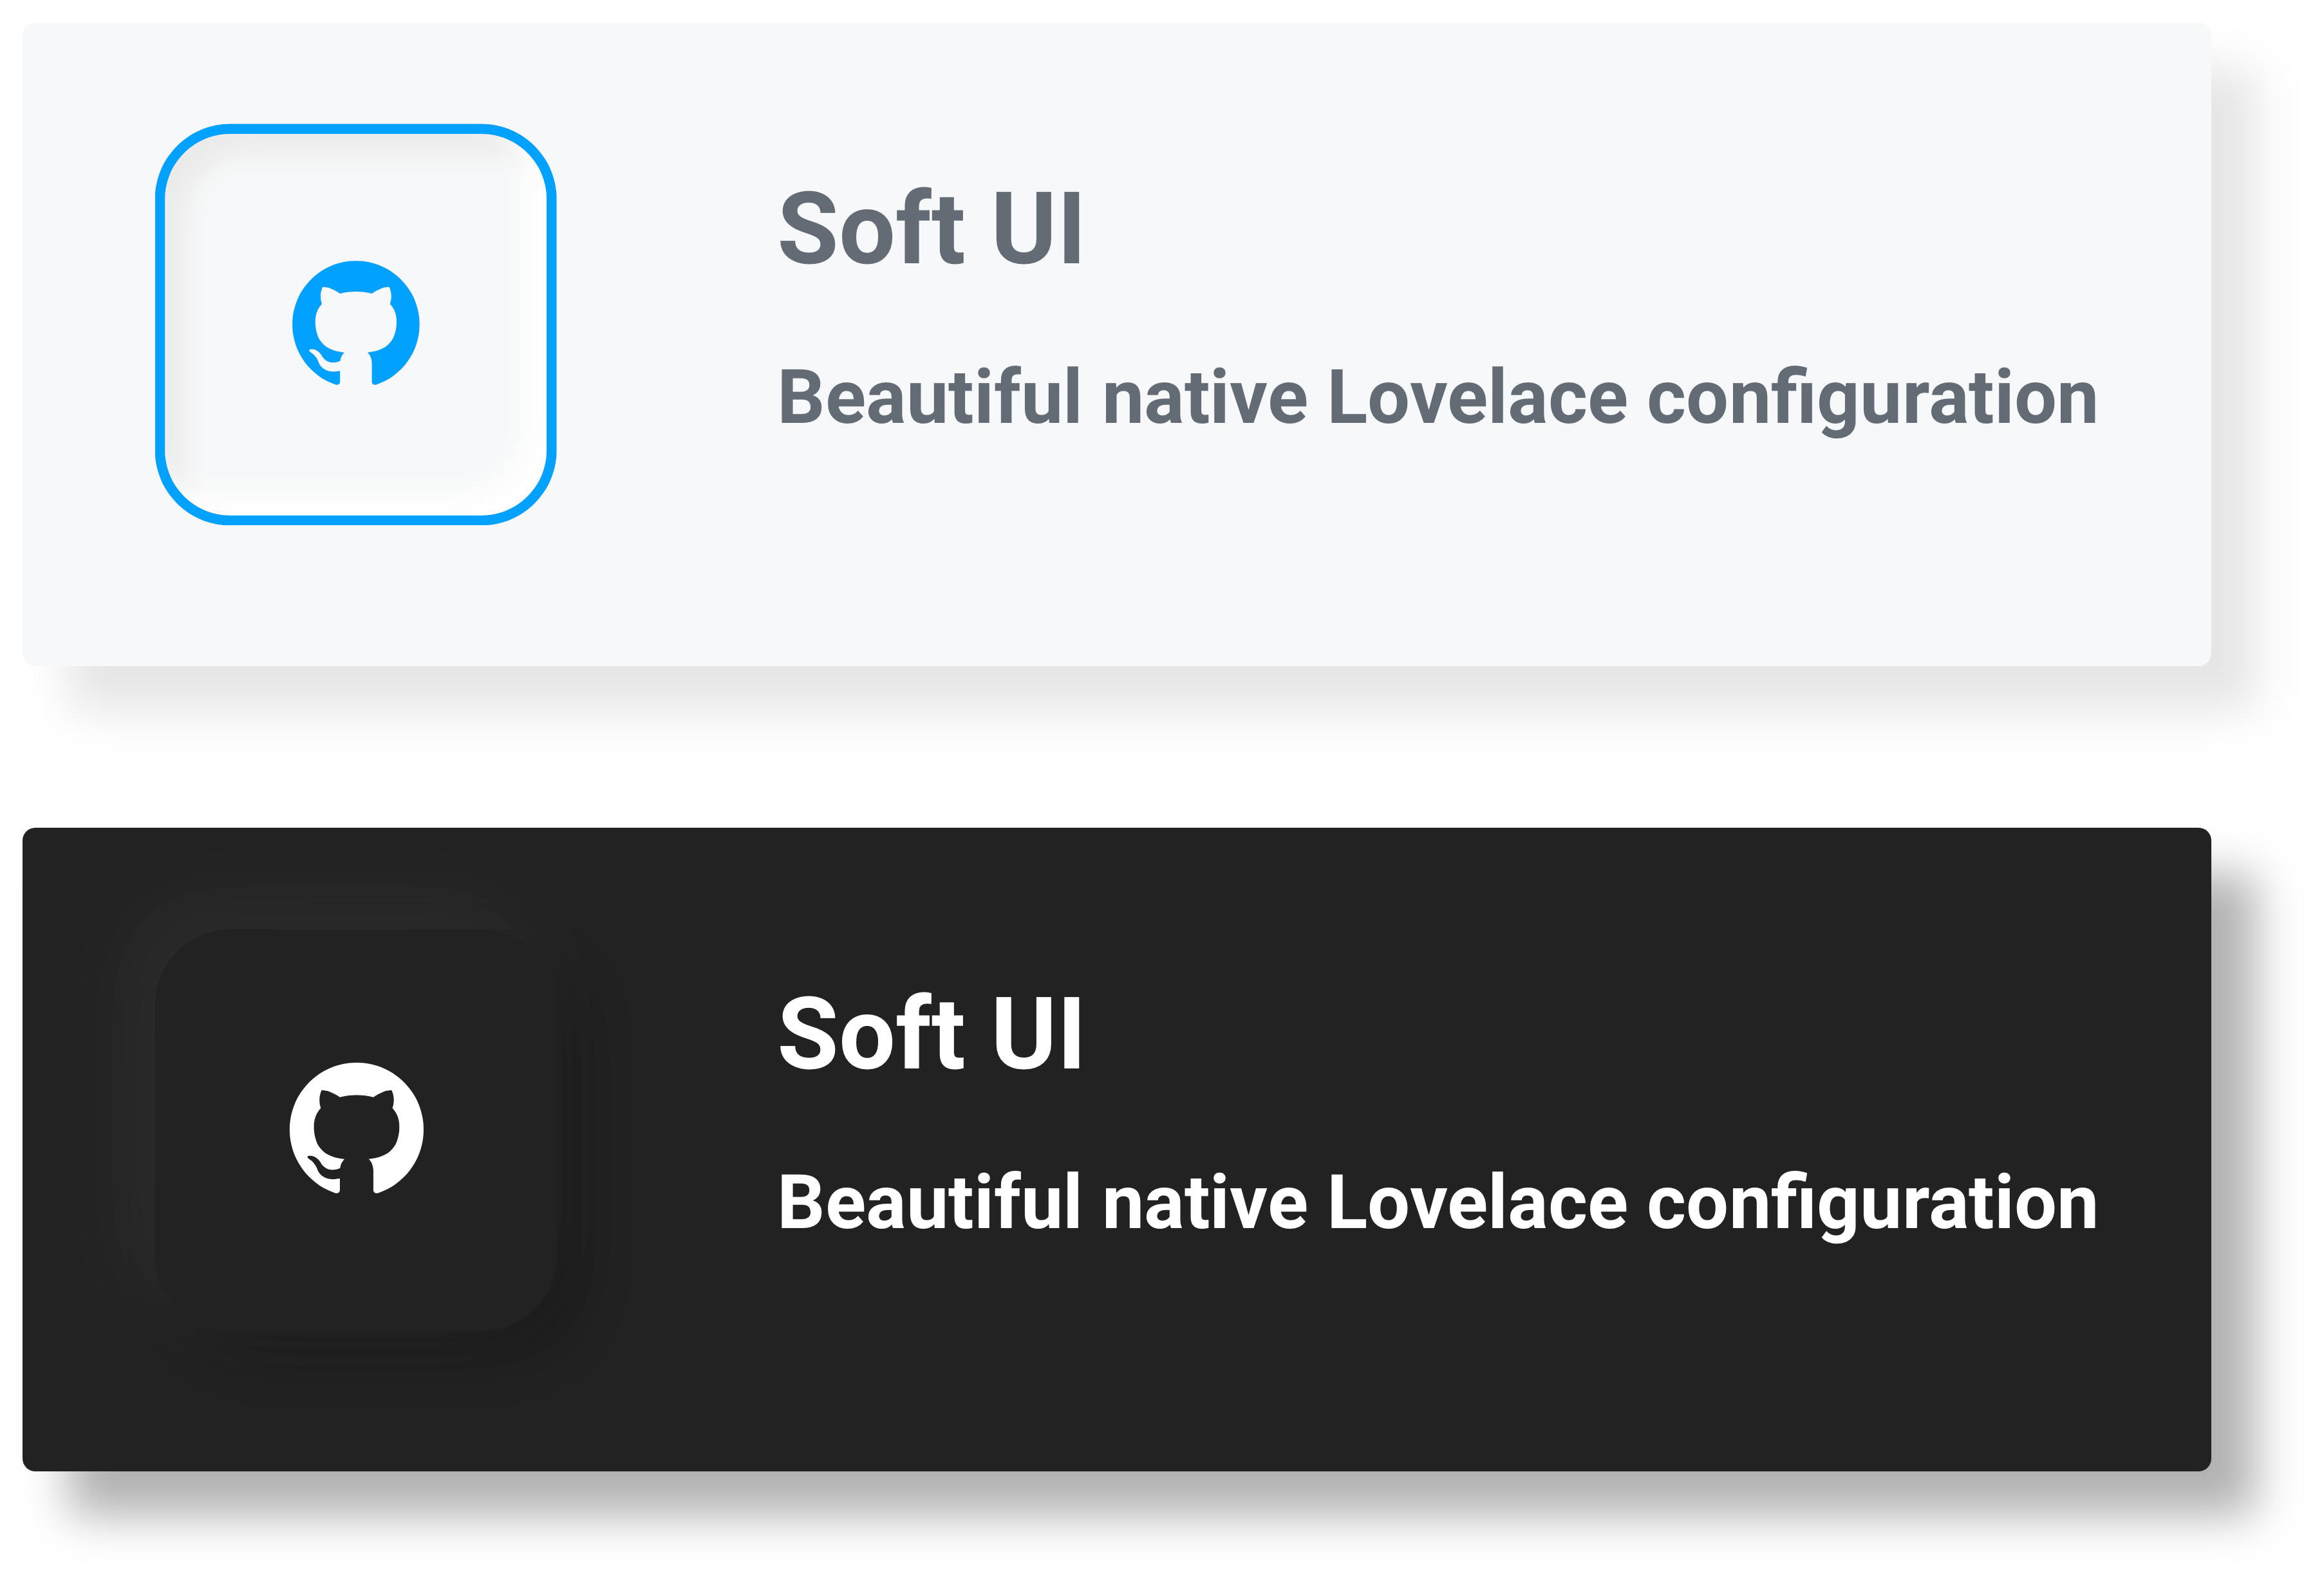Click the white GitHub icon on dark card

coord(356,1128)
